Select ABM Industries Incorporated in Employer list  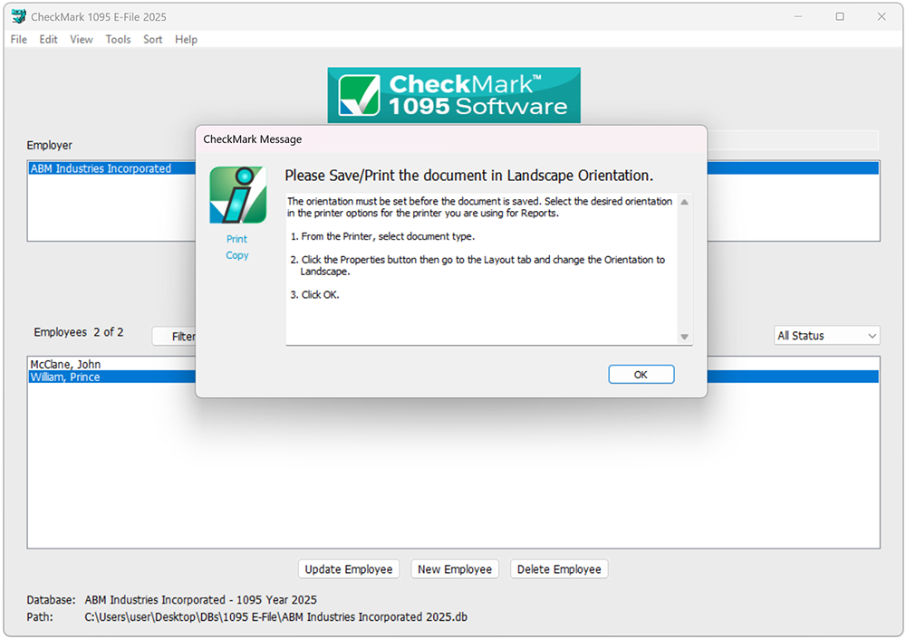tap(112, 168)
